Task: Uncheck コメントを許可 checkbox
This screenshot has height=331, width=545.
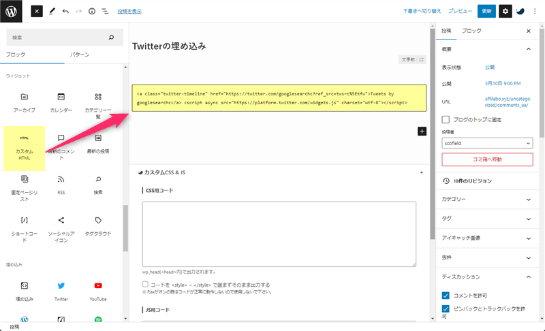Action: pos(446,296)
